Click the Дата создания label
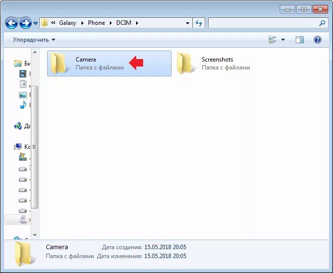This screenshot has width=333, height=273. 122,247
